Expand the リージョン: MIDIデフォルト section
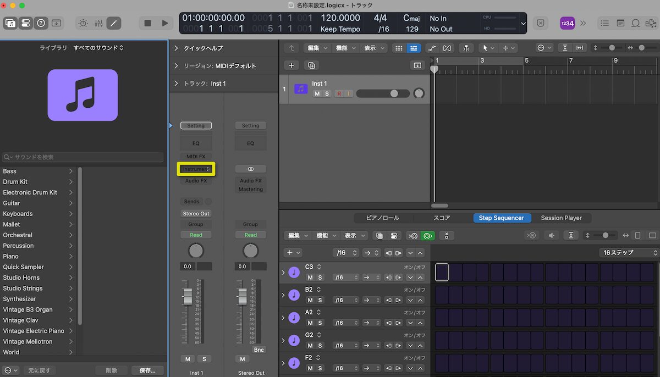The image size is (660, 377). tap(176, 66)
